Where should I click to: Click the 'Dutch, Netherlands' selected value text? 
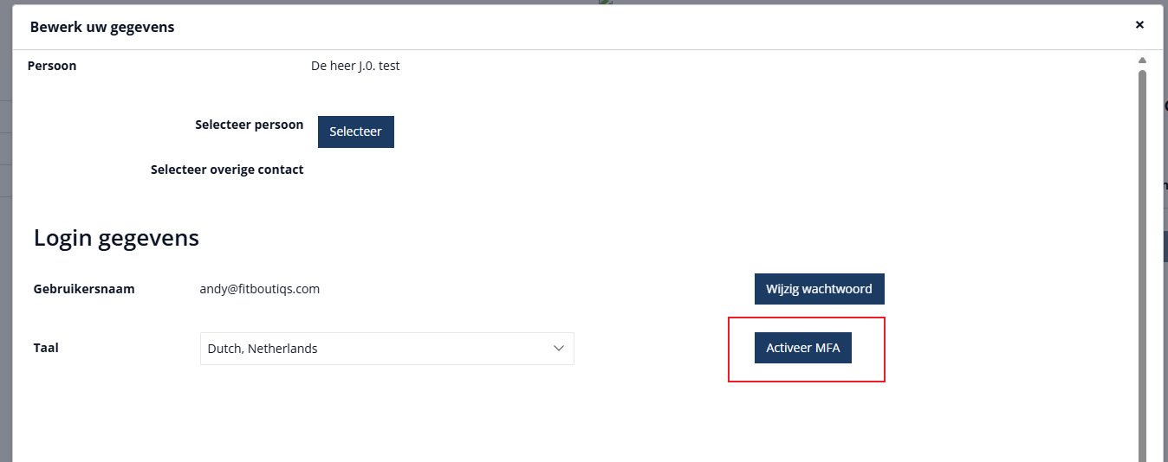(263, 349)
